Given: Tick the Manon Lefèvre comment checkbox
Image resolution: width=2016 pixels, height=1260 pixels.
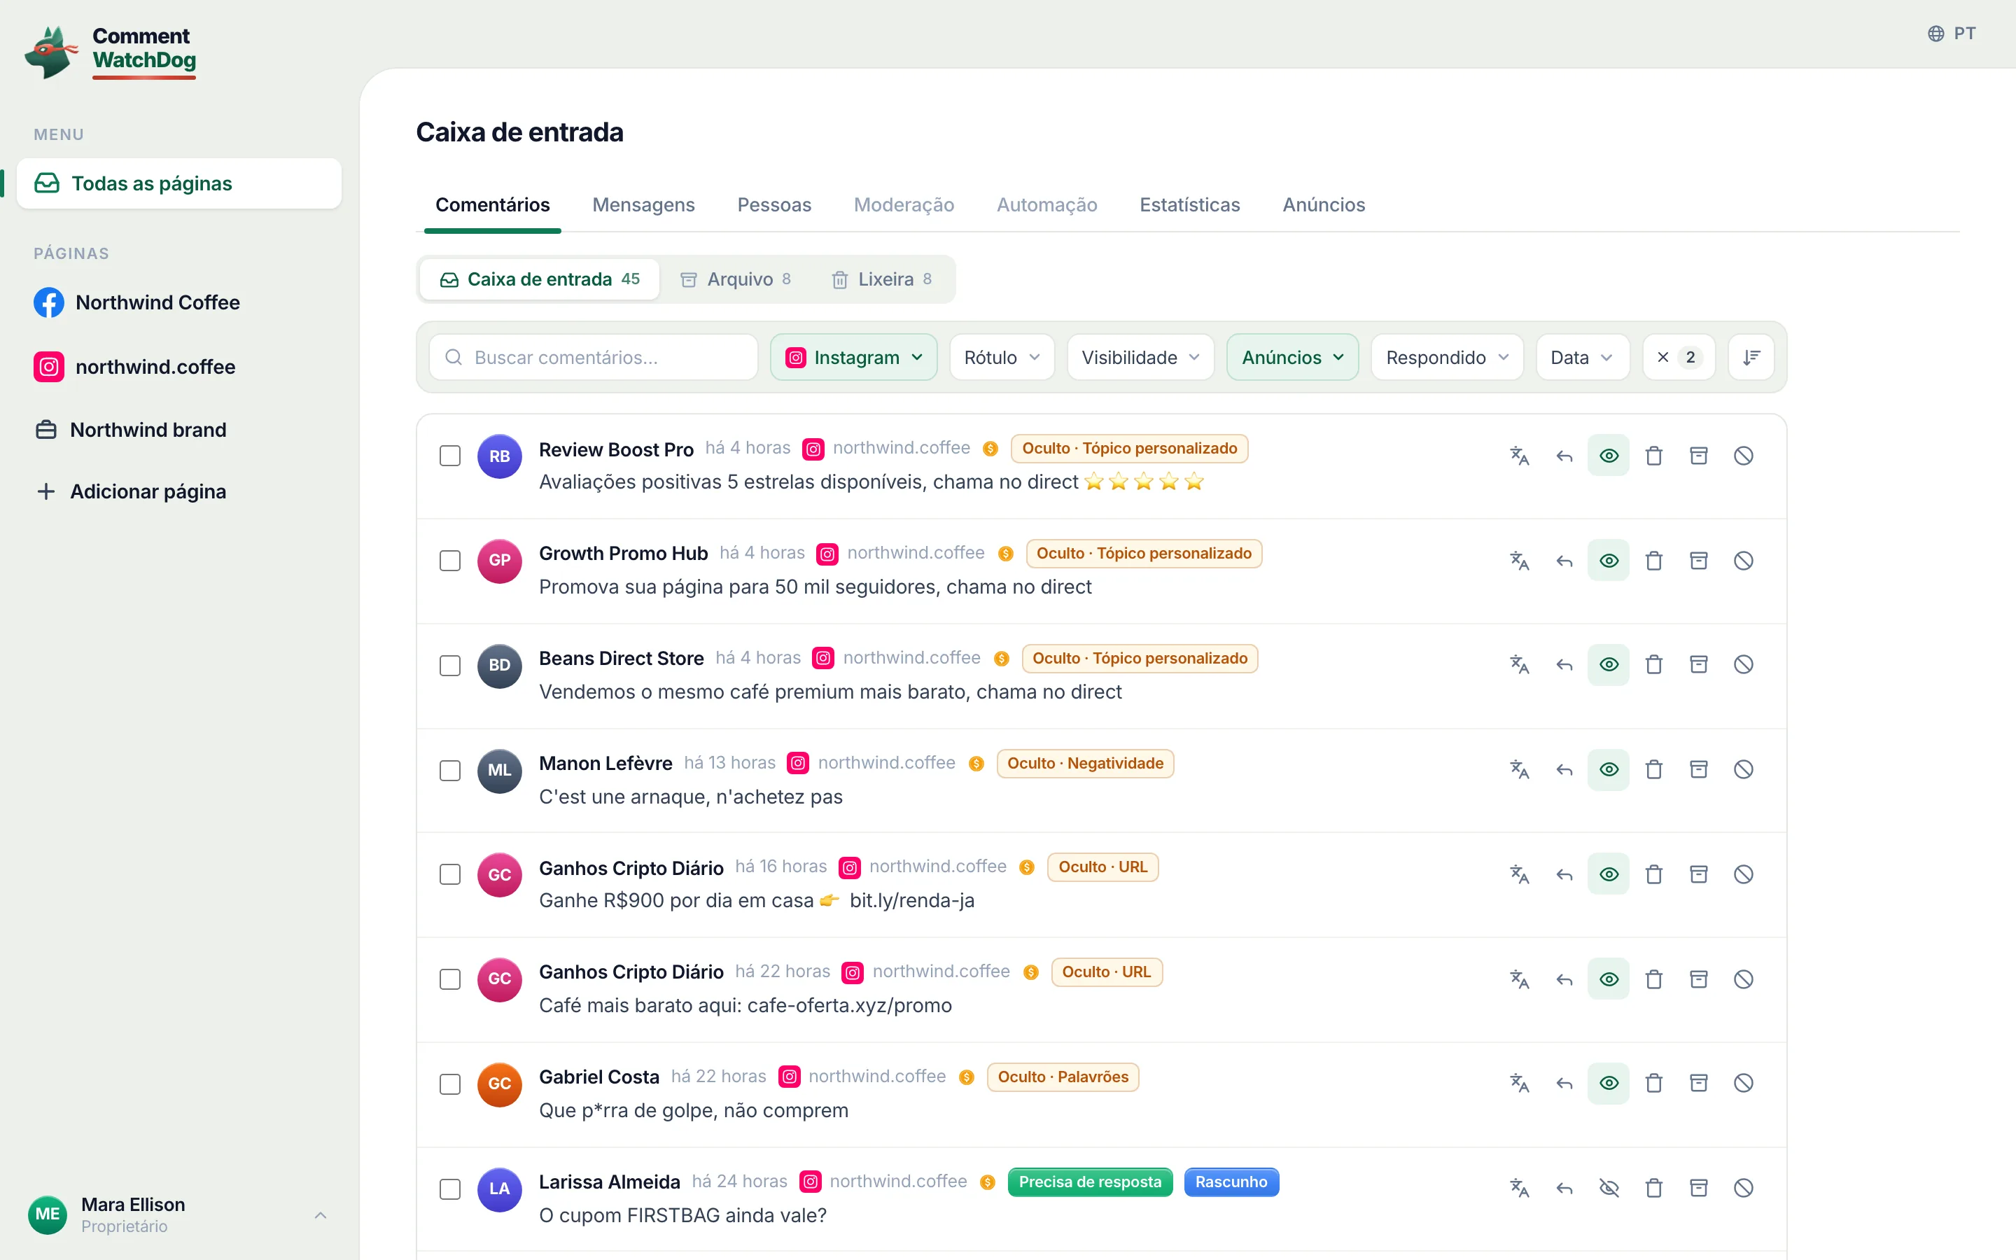Looking at the screenshot, I should [450, 770].
